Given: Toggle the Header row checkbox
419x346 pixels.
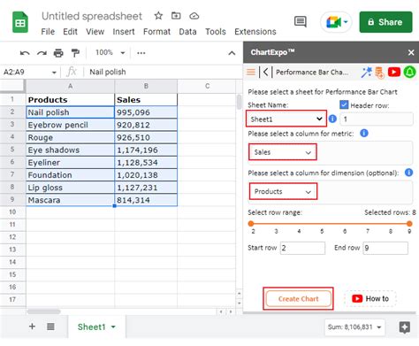Looking at the screenshot, I should pyautogui.click(x=344, y=104).
